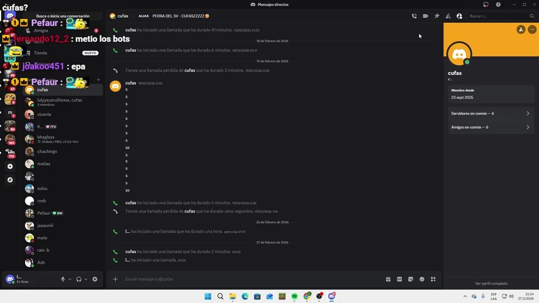Open Discover servers compass icon
The image size is (539, 303).
click(x=10, y=180)
